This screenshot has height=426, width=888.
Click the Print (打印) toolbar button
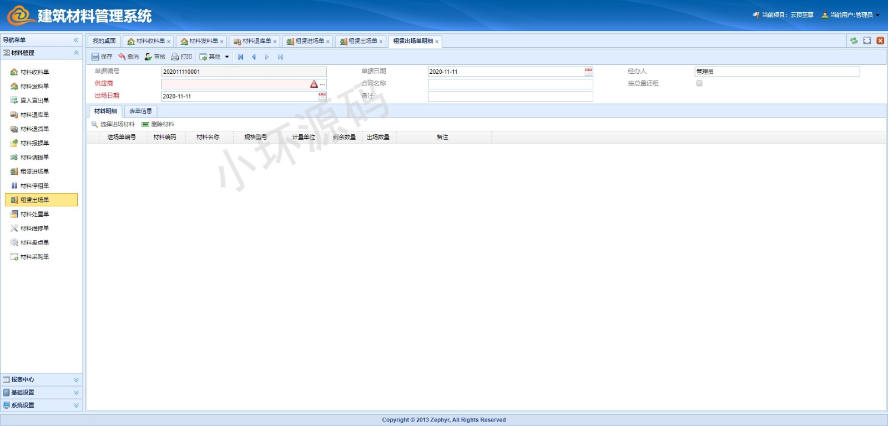click(x=181, y=57)
